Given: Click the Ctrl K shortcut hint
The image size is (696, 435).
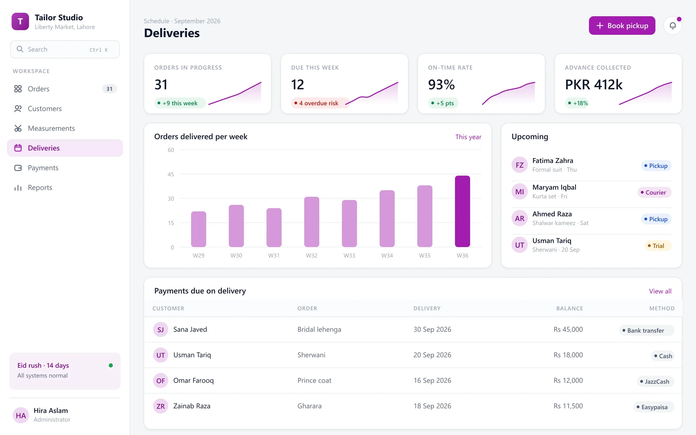Looking at the screenshot, I should pyautogui.click(x=99, y=50).
